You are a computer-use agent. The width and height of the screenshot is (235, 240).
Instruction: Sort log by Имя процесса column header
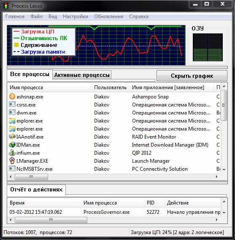(x=113, y=203)
